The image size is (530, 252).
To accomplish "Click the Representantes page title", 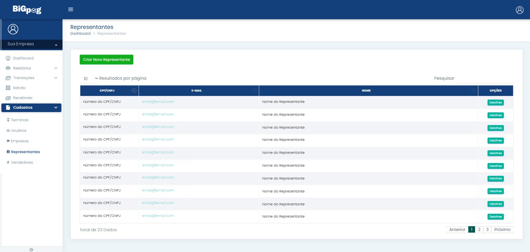I will coord(92,27).
